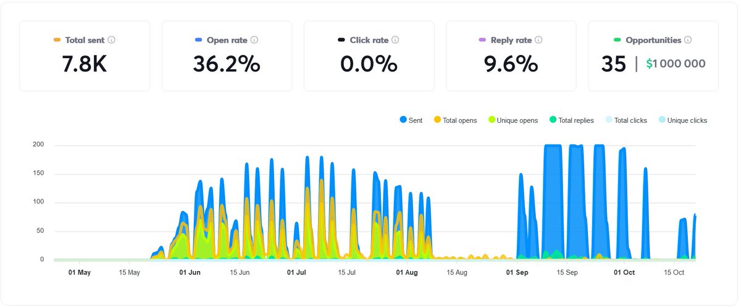Click the 01 Oct axis label
741x308 pixels.
[624, 272]
